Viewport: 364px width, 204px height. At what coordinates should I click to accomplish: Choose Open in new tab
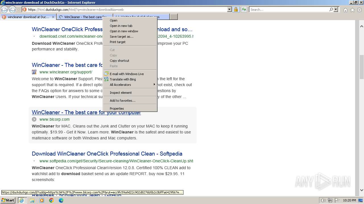click(x=130, y=26)
